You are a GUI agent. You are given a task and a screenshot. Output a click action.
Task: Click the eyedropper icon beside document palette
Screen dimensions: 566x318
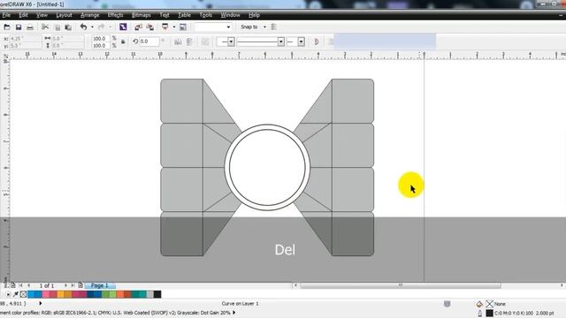point(16,294)
